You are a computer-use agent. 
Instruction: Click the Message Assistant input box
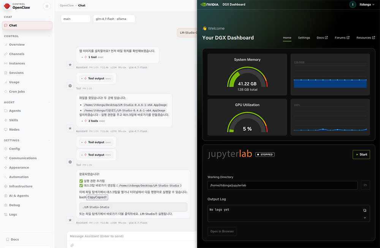(x=132, y=236)
